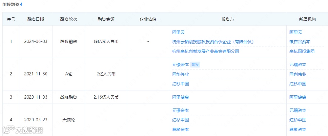
Task: Select the amount 超亿元人民币
Action: pos(106,41)
